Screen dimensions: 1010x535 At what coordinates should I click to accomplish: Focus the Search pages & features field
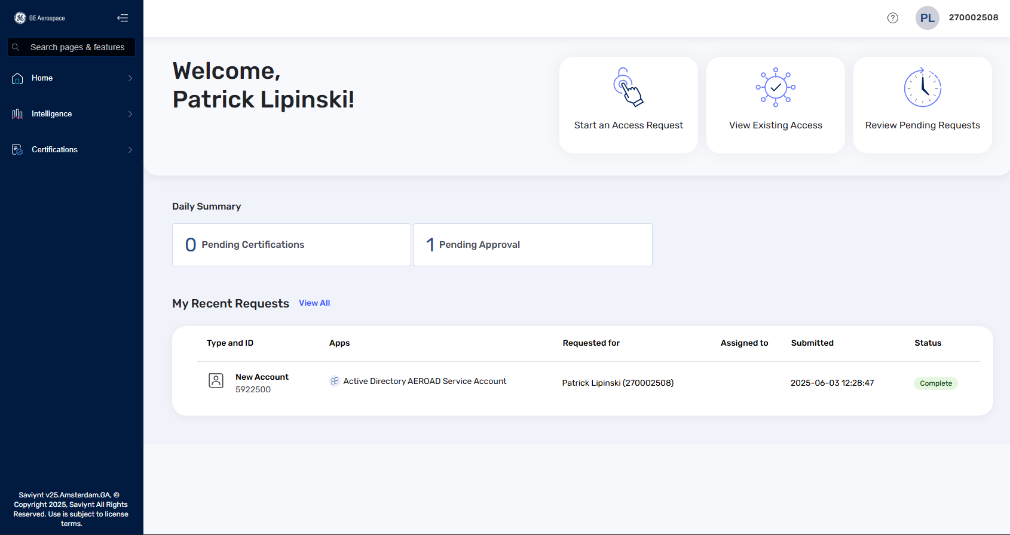pyautogui.click(x=78, y=47)
